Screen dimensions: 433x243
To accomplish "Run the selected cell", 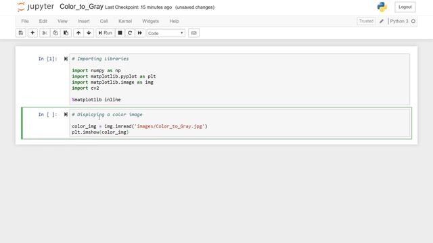I will [x=106, y=33].
